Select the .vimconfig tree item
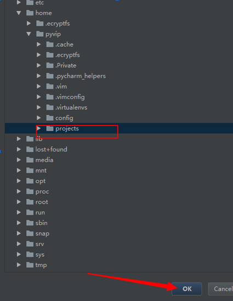The image size is (233, 301). [x=65, y=97]
